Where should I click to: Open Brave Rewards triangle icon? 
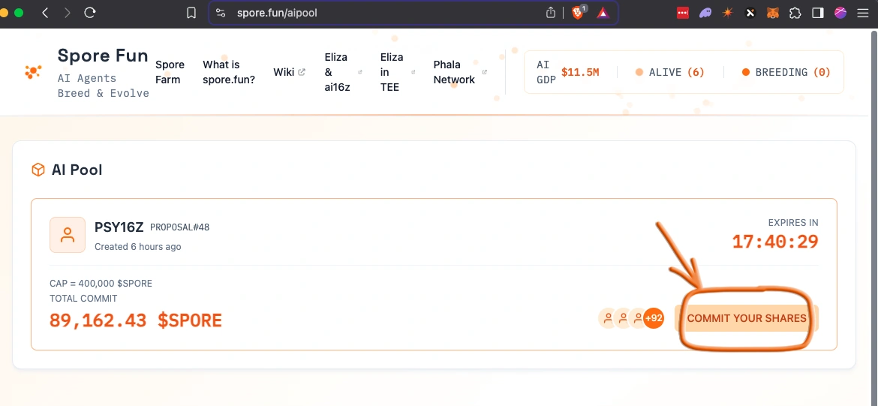coord(603,13)
